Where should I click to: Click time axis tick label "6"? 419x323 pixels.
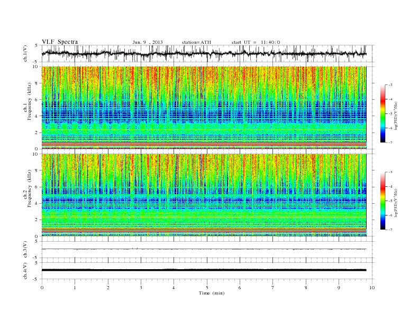coord(240,288)
